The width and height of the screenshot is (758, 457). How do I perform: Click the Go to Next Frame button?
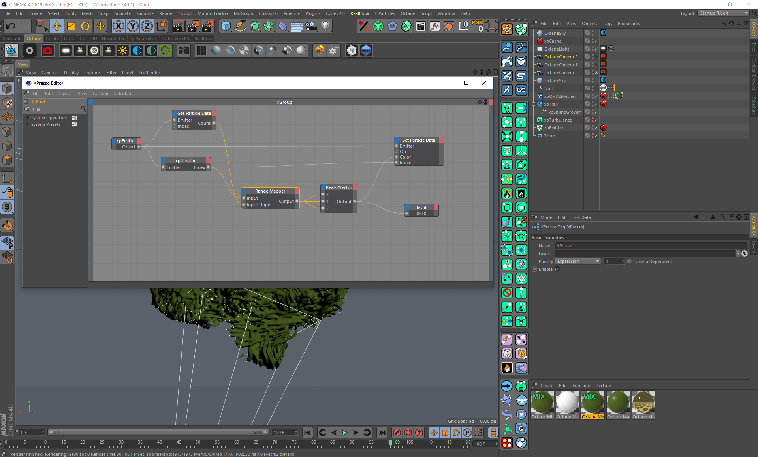tap(355, 433)
